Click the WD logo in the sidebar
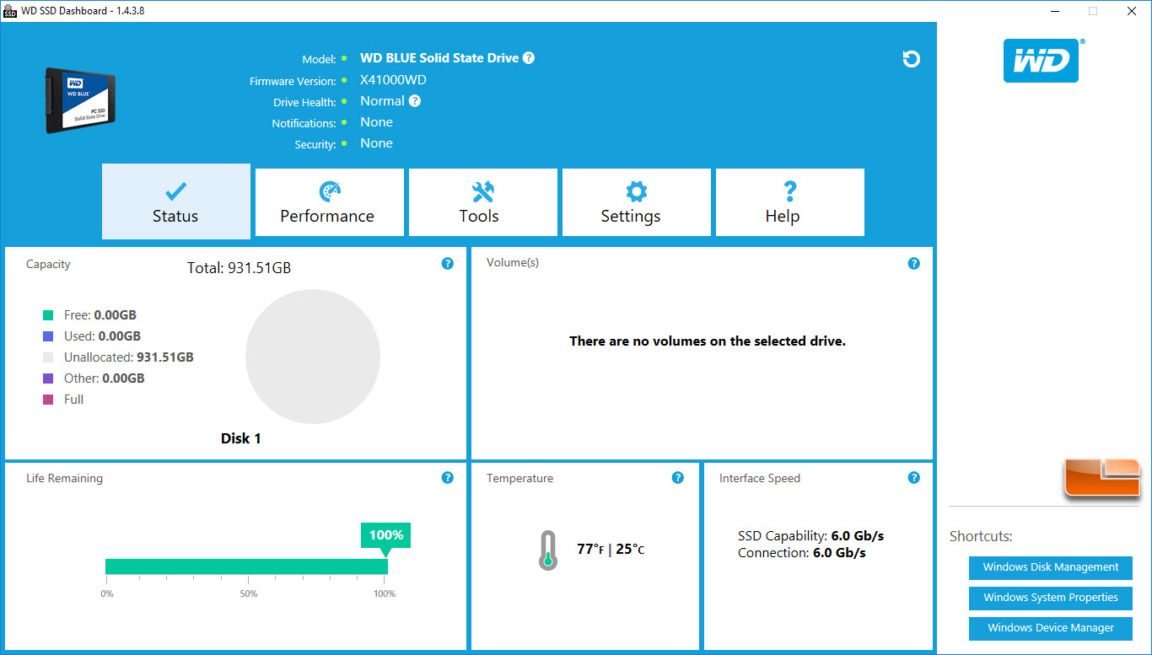Image resolution: width=1152 pixels, height=655 pixels. pyautogui.click(x=1041, y=61)
